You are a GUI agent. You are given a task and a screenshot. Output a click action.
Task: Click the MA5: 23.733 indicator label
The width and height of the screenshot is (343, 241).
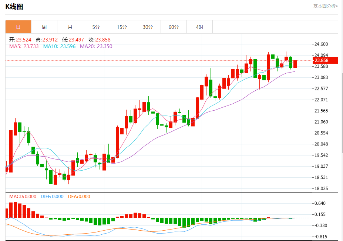24,46
